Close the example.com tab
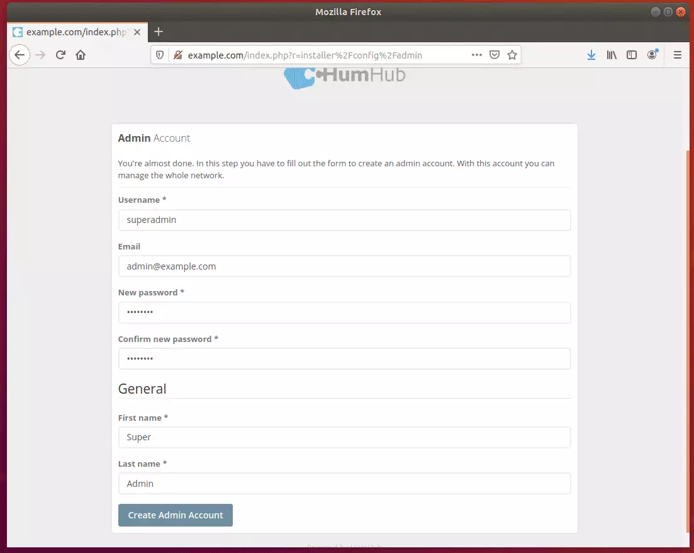Image resolution: width=694 pixels, height=553 pixels. point(137,32)
